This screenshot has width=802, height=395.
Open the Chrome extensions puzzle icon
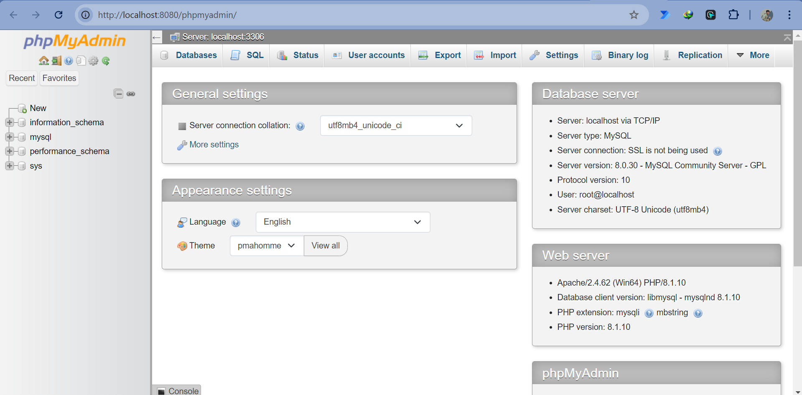click(733, 15)
